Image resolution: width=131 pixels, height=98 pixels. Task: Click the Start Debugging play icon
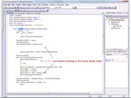[x=44, y=8]
